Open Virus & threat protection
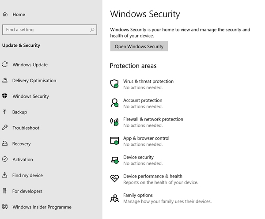The image size is (265, 219). point(148,81)
